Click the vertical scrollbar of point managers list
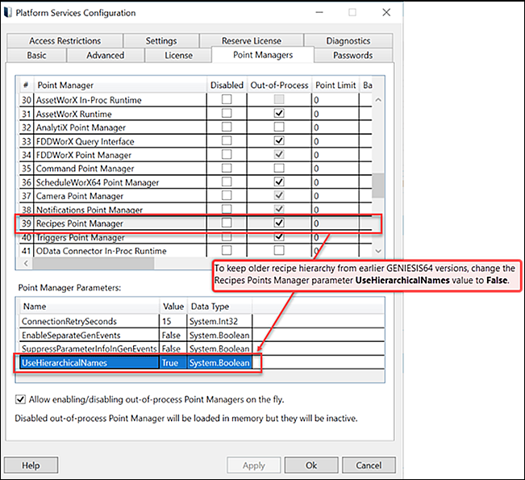Viewport: 525px width, 480px height. (x=377, y=186)
